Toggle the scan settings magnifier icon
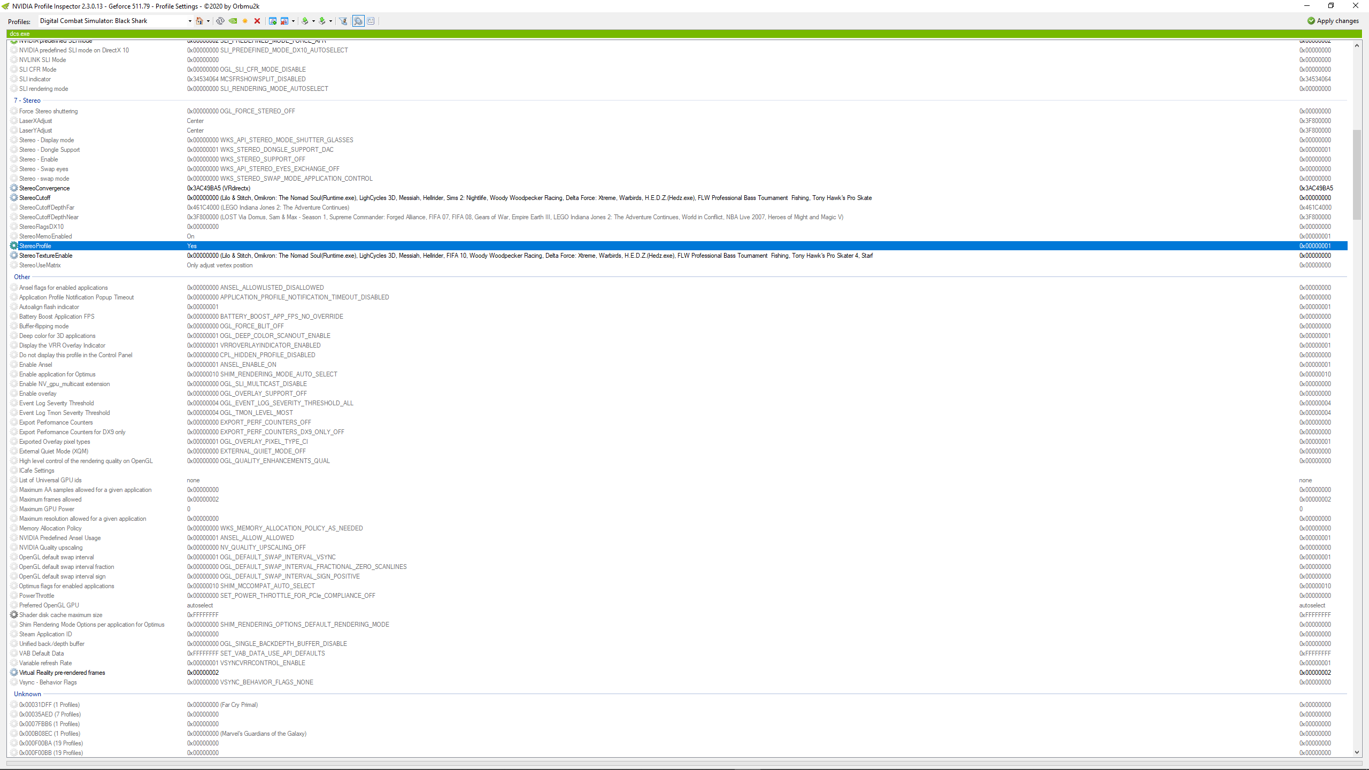This screenshot has height=770, width=1369. tap(358, 21)
